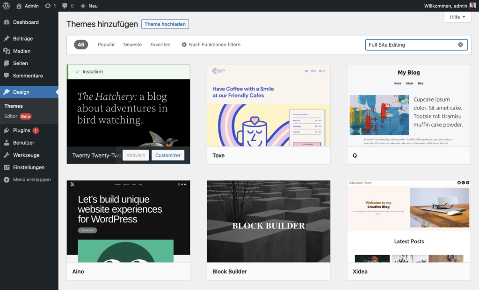Open the Q theme thumbnail
The image size is (479, 290).
coord(409,105)
